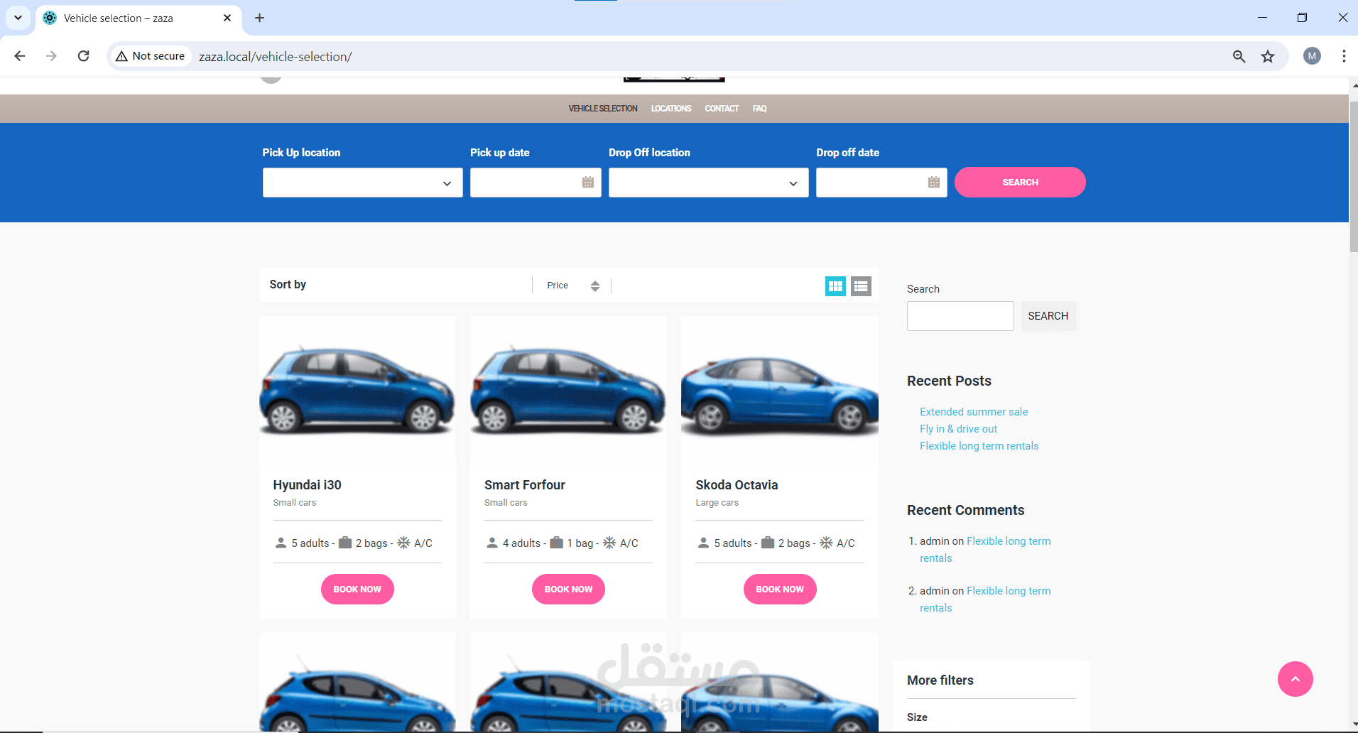Image resolution: width=1358 pixels, height=733 pixels.
Task: Click the page vertical scrollbar thumb
Action: pos(1353,176)
